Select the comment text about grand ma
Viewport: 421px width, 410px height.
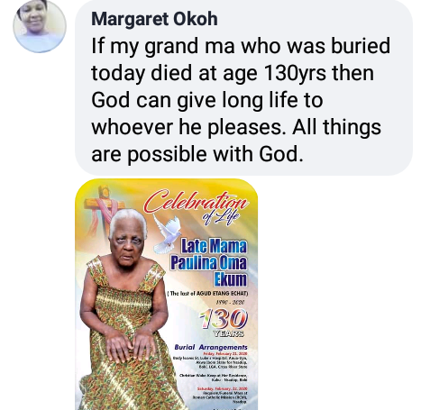[x=241, y=99]
